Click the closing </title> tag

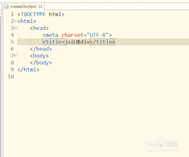click(x=102, y=42)
